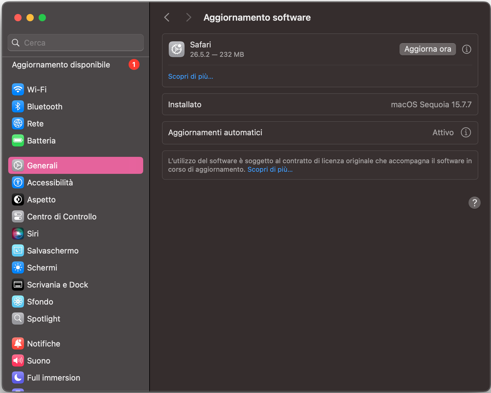Open Centro di Controllo settings
491x393 pixels.
pyautogui.click(x=76, y=216)
